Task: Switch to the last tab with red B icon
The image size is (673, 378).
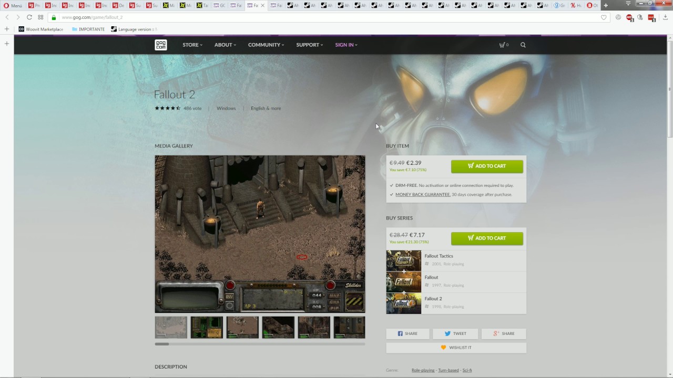Action: [x=592, y=5]
